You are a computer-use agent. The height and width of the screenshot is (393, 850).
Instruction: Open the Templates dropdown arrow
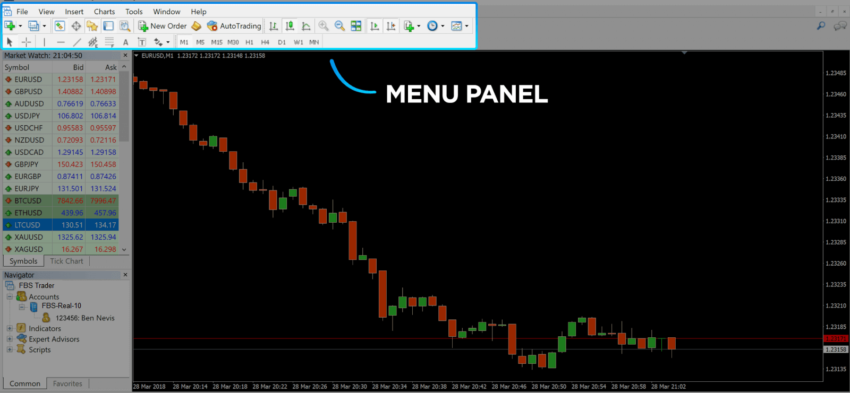[466, 26]
